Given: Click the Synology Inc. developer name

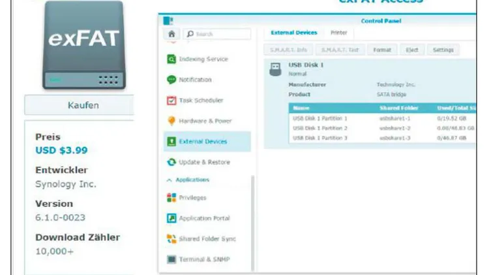Looking at the screenshot, I should [66, 184].
